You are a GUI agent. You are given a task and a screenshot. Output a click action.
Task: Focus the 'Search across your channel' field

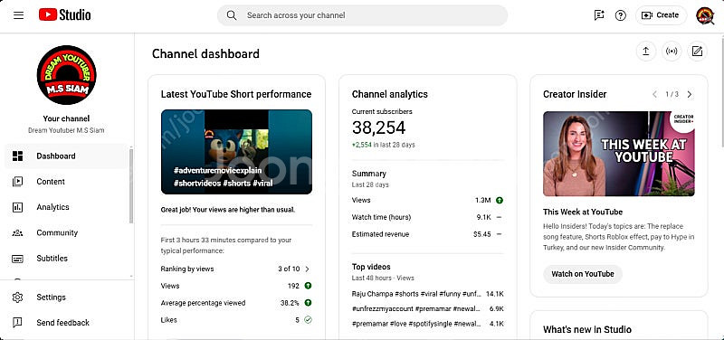coord(363,15)
